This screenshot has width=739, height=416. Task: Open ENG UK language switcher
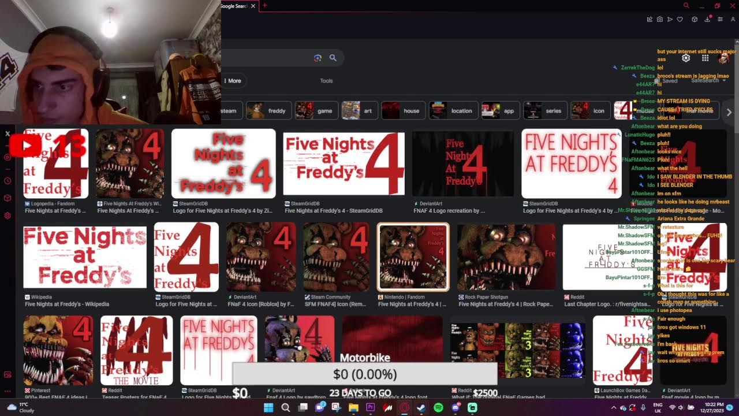(658, 407)
